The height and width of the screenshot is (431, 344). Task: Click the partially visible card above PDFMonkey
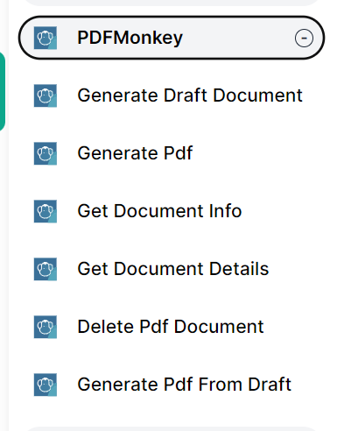(x=172, y=3)
